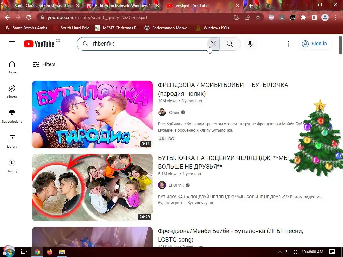Click the Юлик channel avatar

(x=162, y=112)
